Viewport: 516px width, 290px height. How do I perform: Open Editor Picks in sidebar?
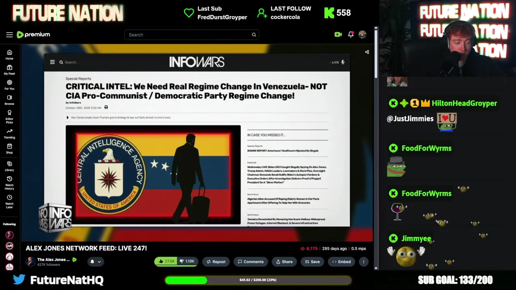[9, 116]
